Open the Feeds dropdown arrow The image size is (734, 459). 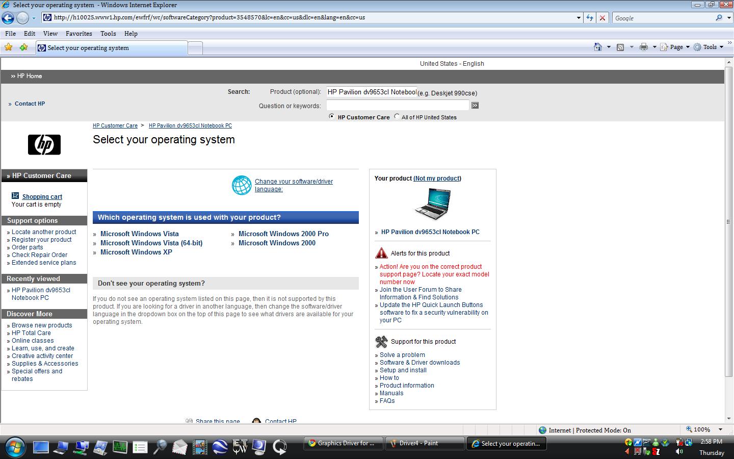[x=632, y=47]
